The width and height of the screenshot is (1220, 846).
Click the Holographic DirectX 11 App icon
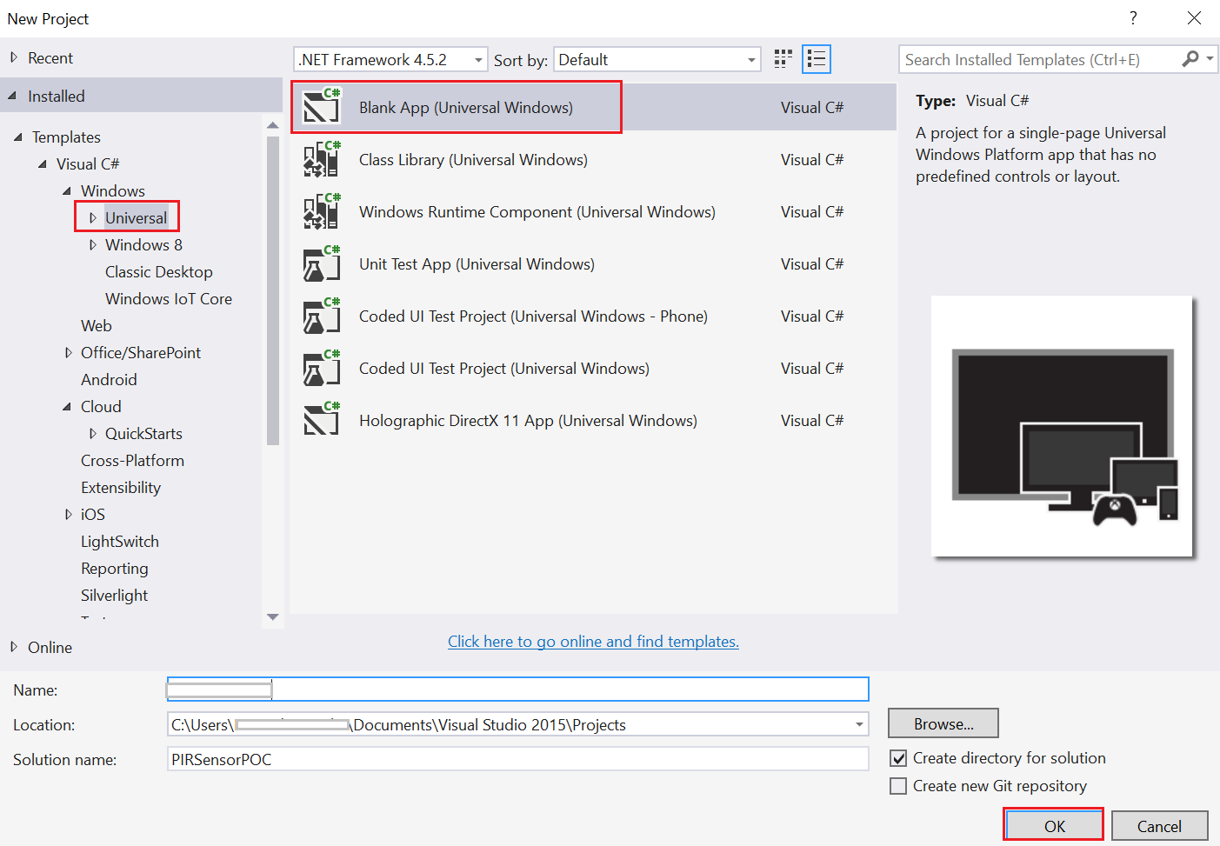click(321, 420)
